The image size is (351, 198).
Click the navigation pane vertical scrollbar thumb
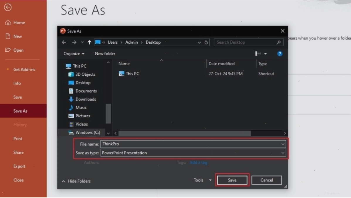click(x=108, y=114)
